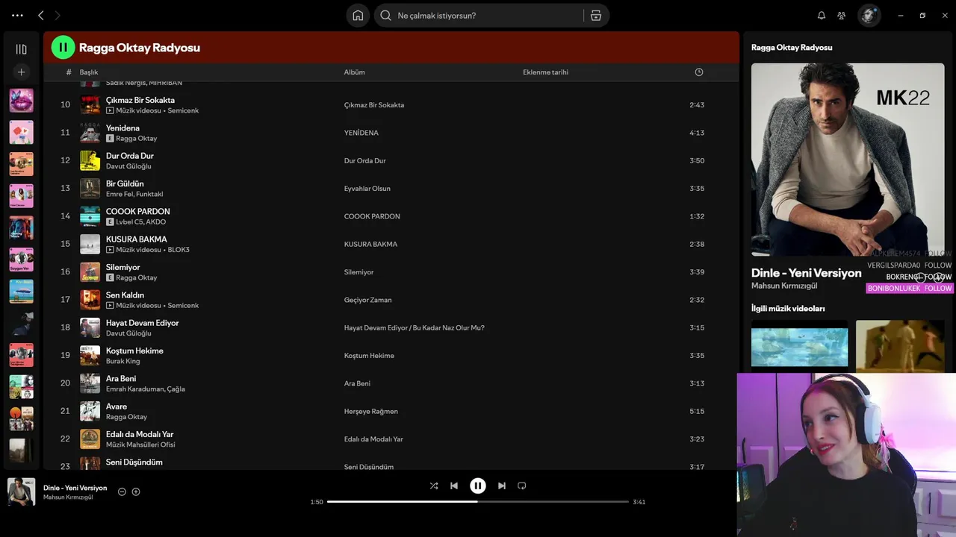The image size is (956, 537).
Task: Open the notifications bell
Action: coord(822,15)
